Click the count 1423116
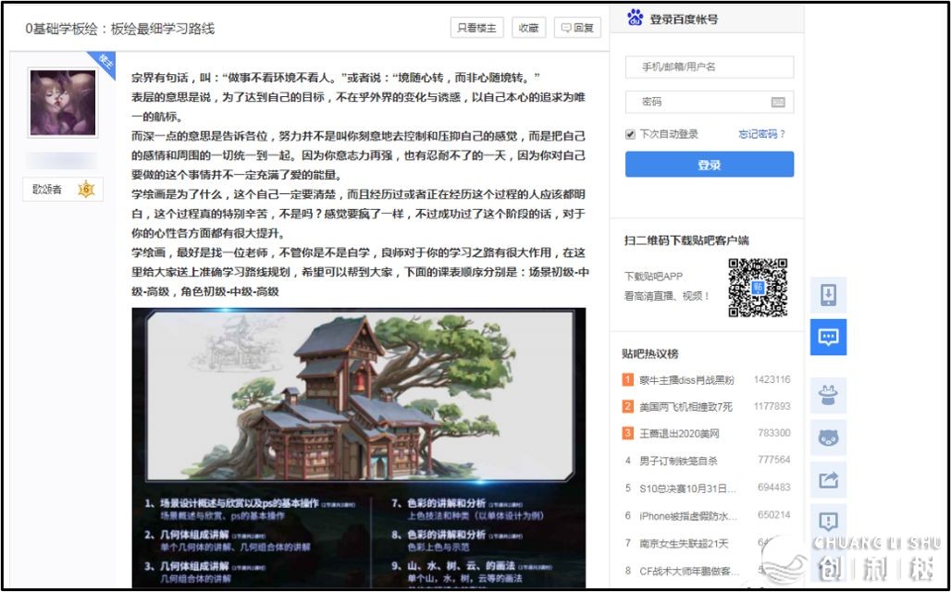Image resolution: width=951 pixels, height=592 pixels. pos(772,379)
